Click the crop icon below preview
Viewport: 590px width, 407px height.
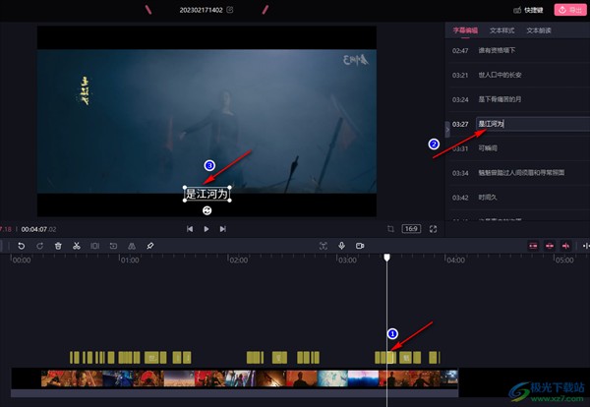390,228
